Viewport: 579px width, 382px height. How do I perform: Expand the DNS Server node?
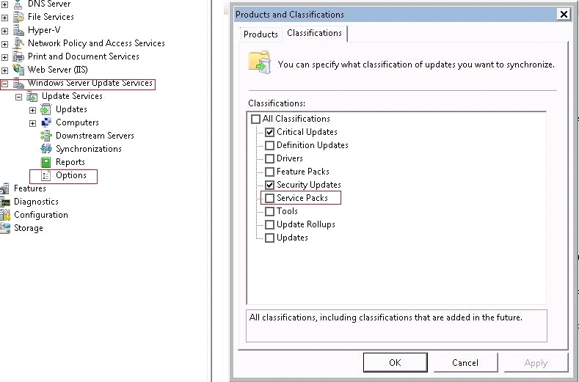(4, 5)
